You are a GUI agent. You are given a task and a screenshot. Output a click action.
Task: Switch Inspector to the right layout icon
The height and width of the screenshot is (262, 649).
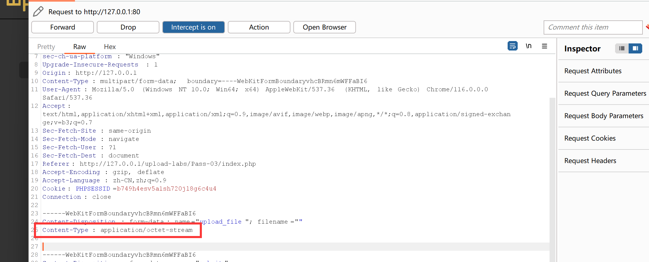click(x=635, y=48)
